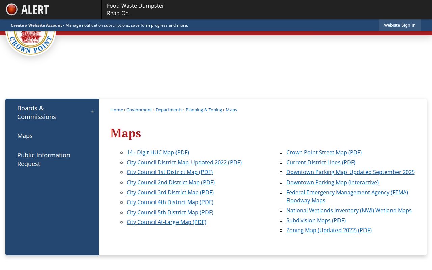Screen dimensions: 432x270
Task: Open 14 - Digit HUC Map PDF
Action: [158, 152]
